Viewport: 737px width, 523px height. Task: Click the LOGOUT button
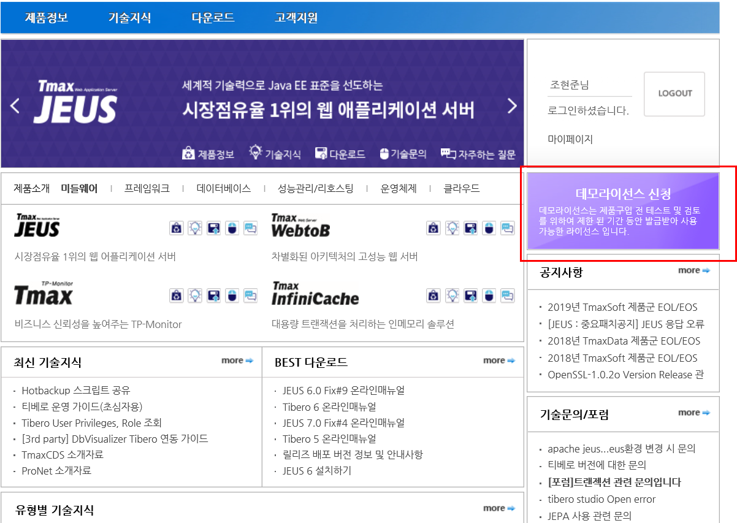click(x=674, y=94)
